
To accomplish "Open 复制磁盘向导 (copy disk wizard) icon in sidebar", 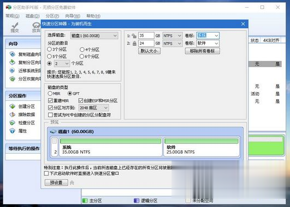I will tap(13, 54).
